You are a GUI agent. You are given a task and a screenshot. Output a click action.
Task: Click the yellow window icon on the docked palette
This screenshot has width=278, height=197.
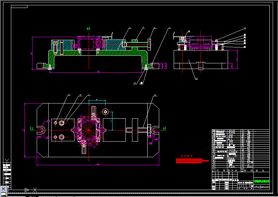pyautogui.click(x=3, y=194)
